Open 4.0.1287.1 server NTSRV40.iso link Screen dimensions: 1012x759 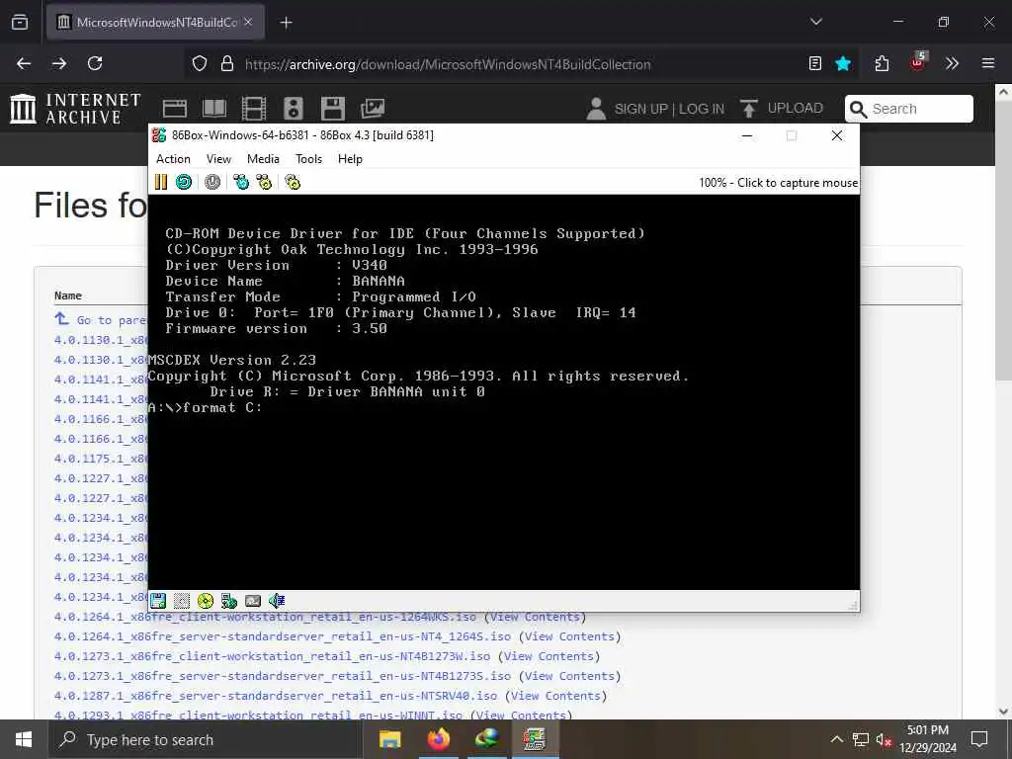point(276,696)
